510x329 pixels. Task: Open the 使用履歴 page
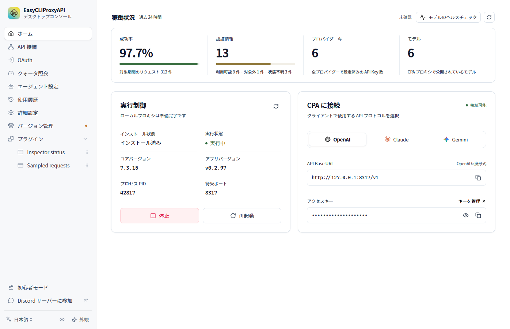tap(48, 99)
